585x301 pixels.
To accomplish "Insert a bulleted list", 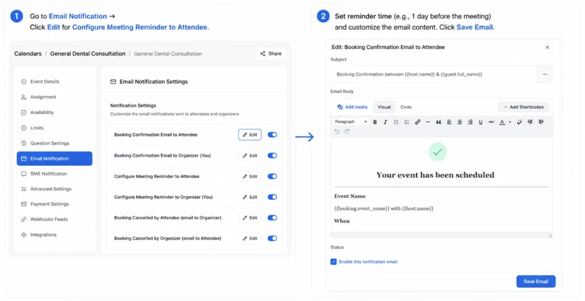I will coord(396,122).
